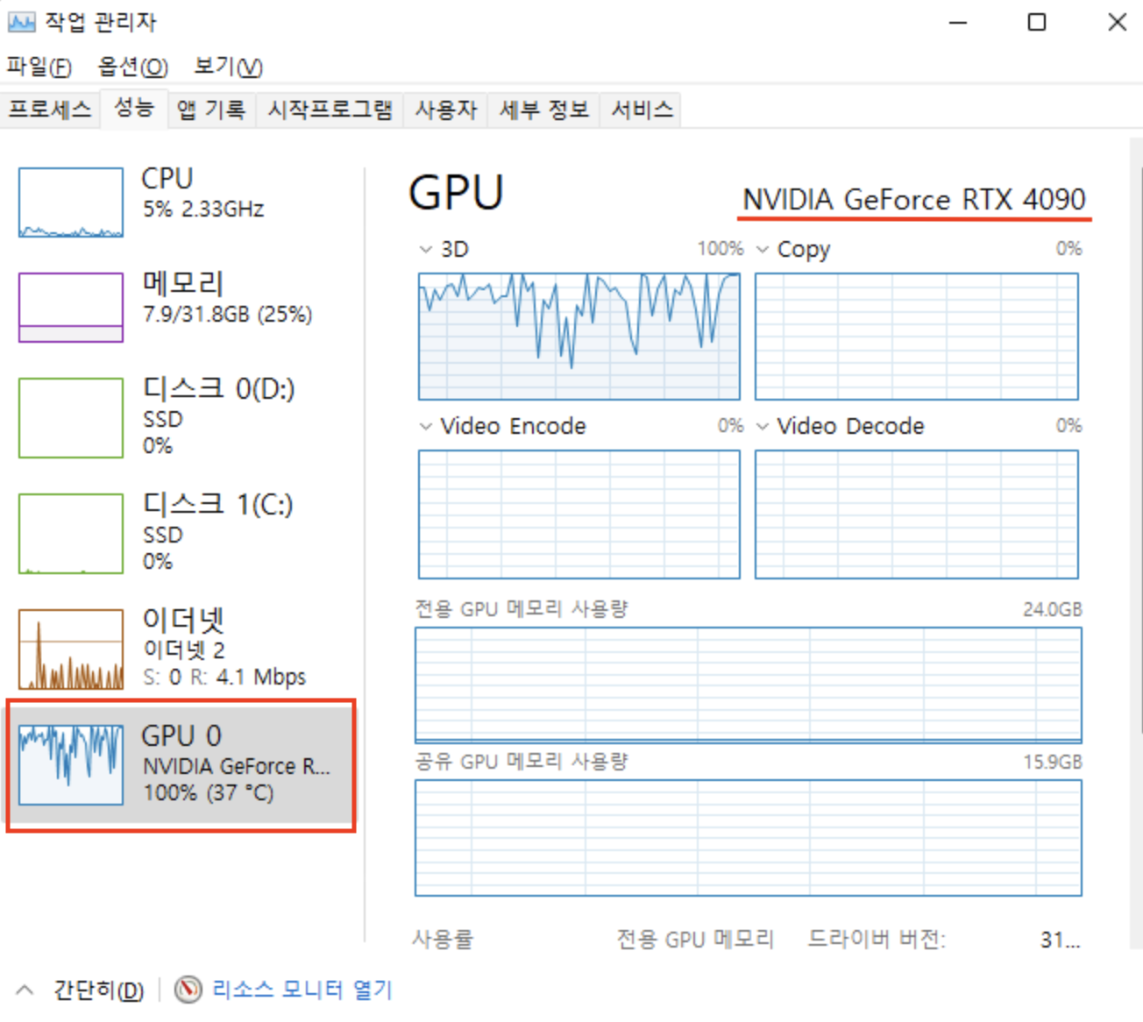The width and height of the screenshot is (1143, 1022).
Task: Open the 옵션(O) menu
Action: pos(132,67)
